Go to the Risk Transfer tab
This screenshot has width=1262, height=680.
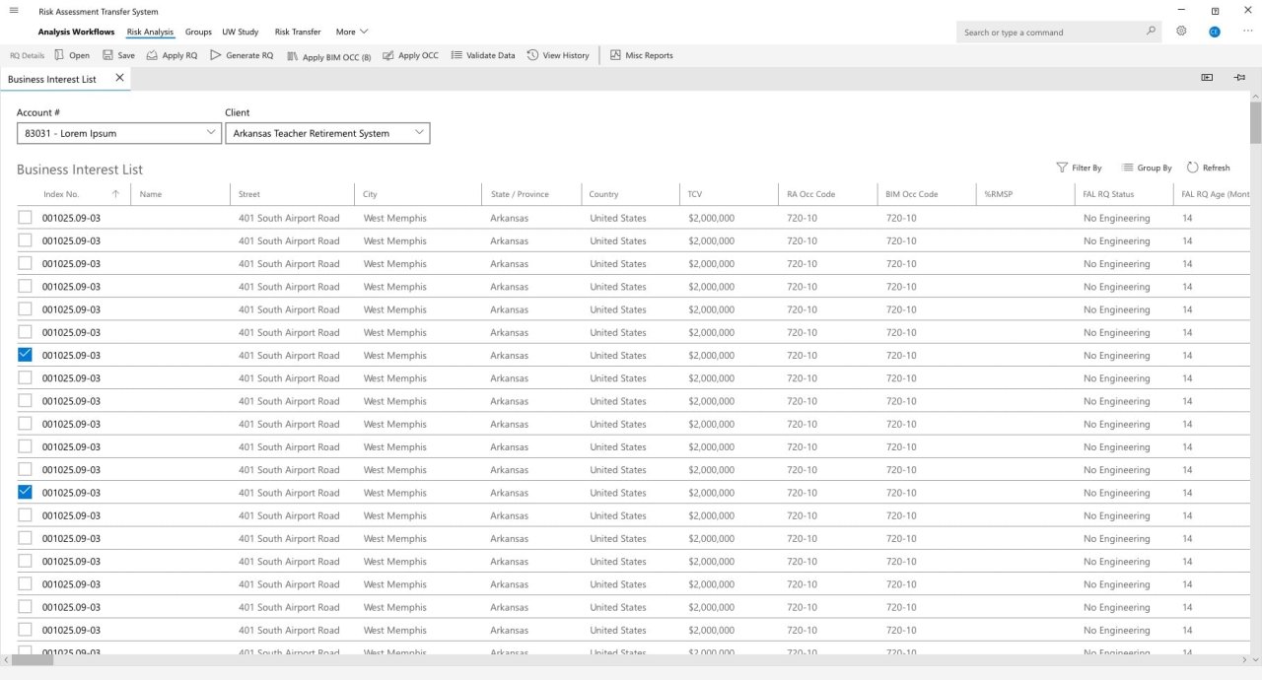(x=297, y=32)
